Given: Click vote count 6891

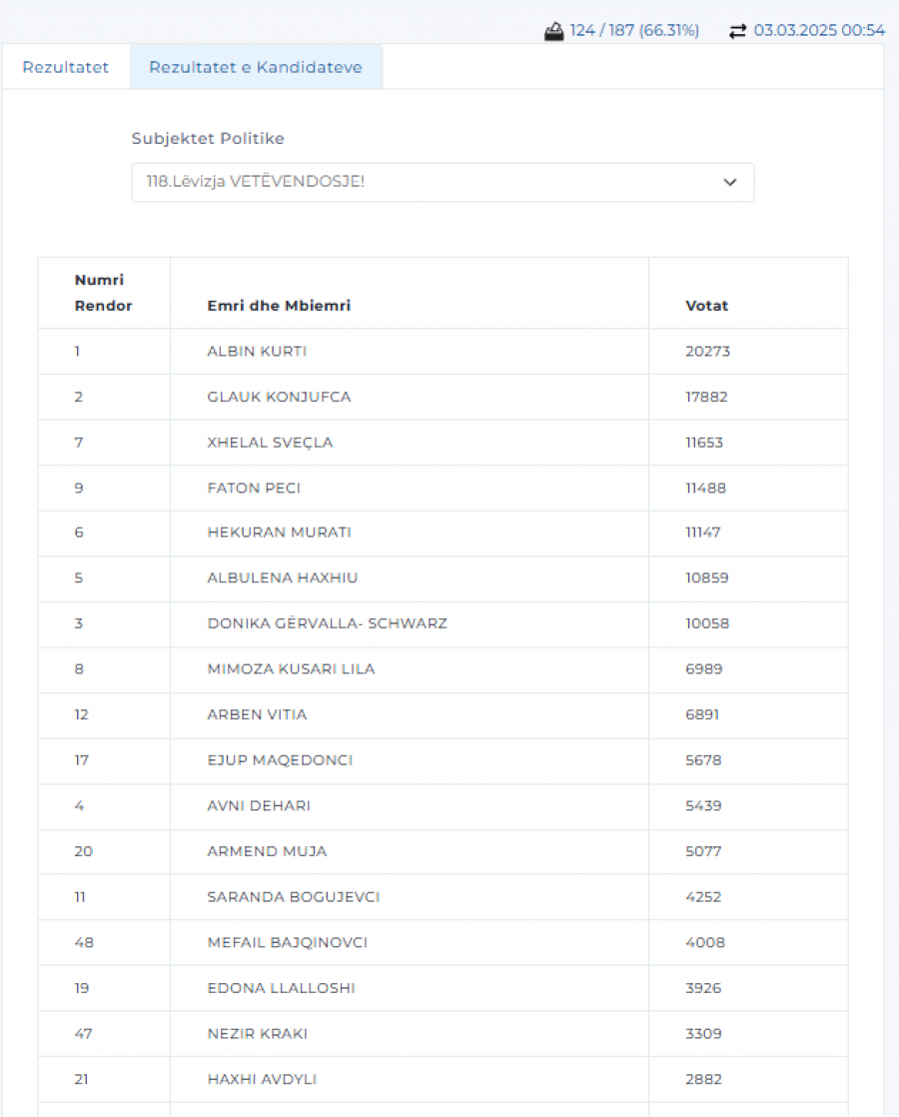Looking at the screenshot, I should [x=701, y=714].
